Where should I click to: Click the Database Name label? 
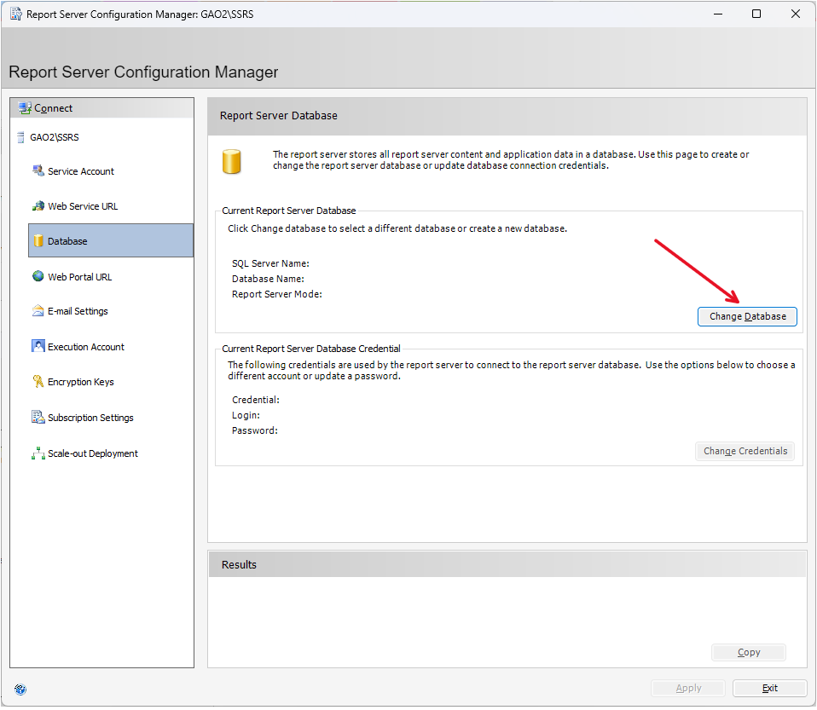[268, 280]
